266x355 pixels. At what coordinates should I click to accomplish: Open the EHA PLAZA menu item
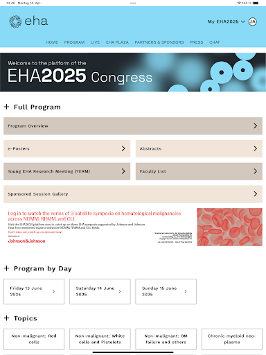point(117,42)
